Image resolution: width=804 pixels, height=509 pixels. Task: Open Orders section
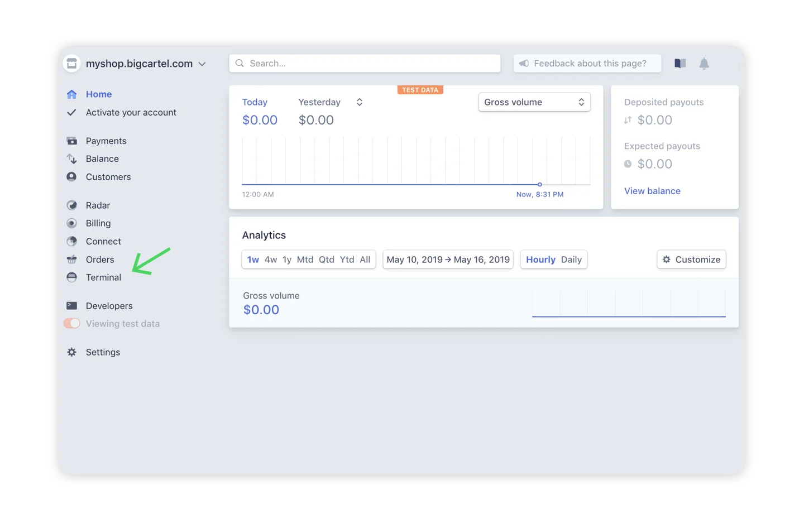[100, 260]
